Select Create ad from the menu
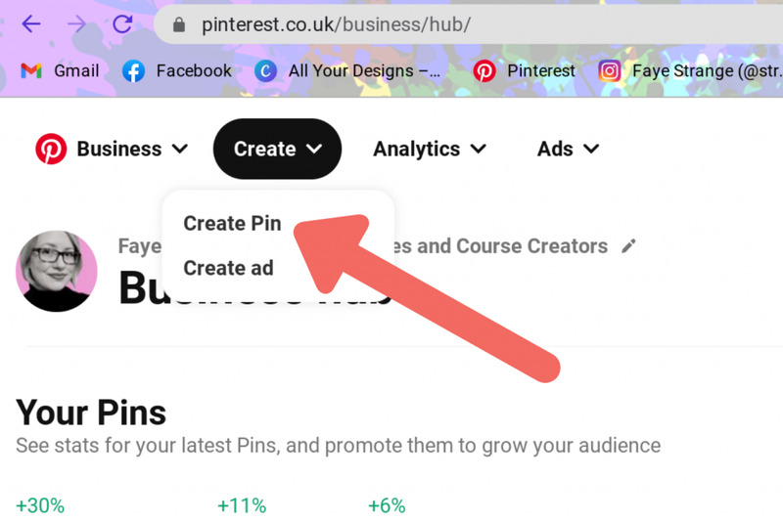Screen dimensions: 783x521 coord(228,268)
